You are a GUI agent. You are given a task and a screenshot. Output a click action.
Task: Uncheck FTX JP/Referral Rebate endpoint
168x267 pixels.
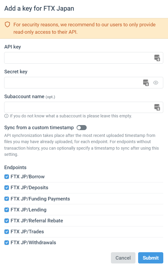pos(7,221)
